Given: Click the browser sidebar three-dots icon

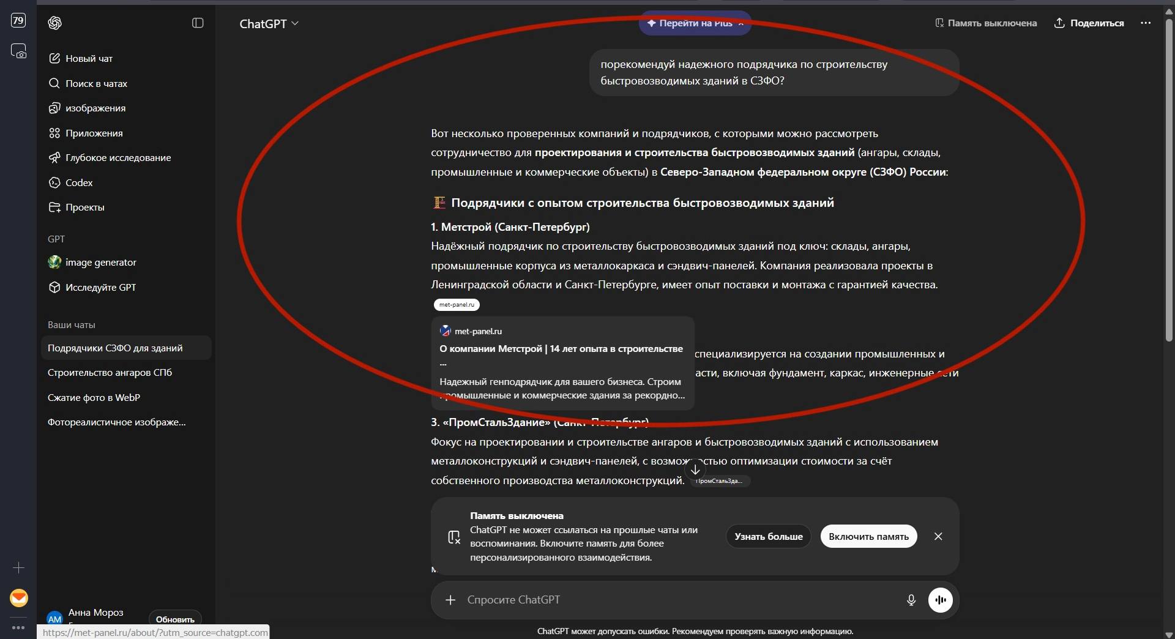Looking at the screenshot, I should tap(18, 627).
